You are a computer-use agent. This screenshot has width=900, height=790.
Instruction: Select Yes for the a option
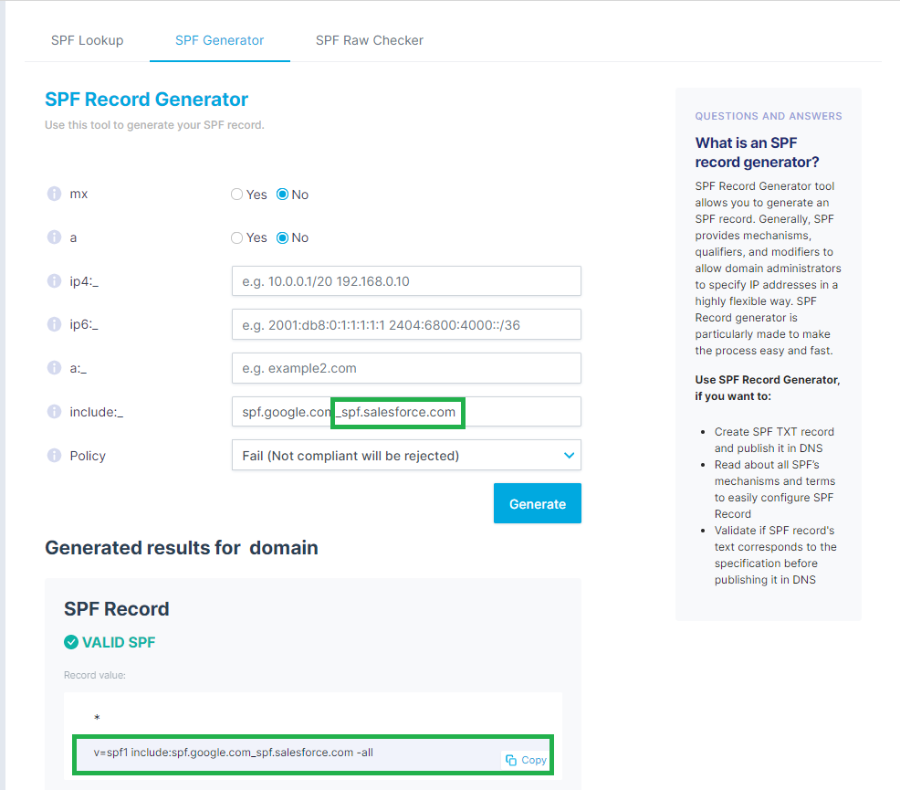coord(237,237)
